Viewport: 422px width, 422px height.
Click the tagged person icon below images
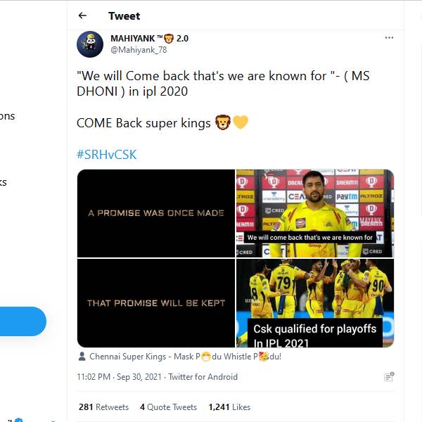[82, 357]
